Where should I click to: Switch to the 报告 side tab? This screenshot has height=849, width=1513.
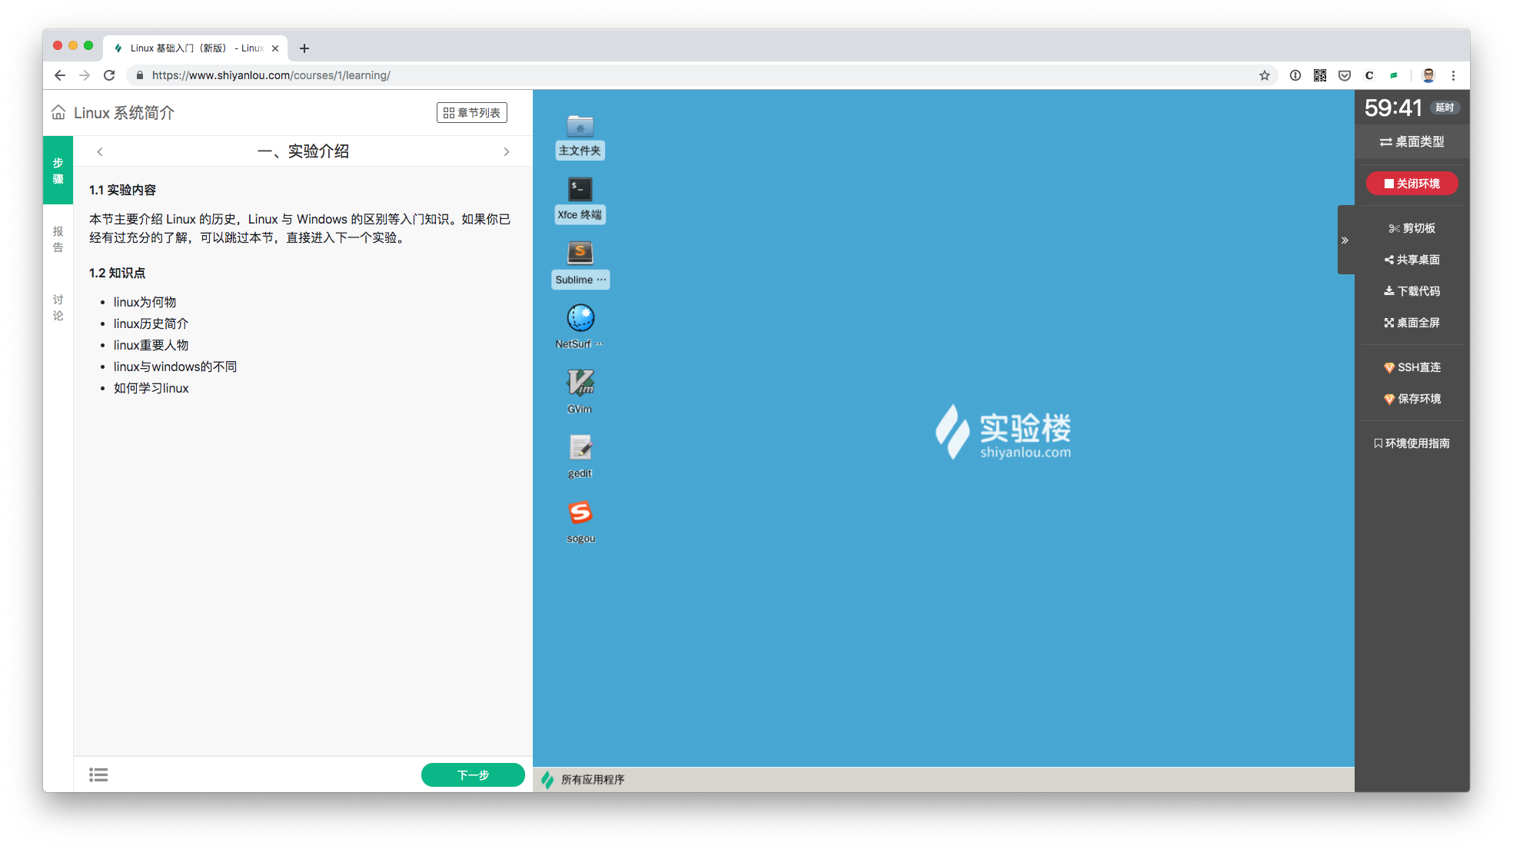[x=58, y=239]
